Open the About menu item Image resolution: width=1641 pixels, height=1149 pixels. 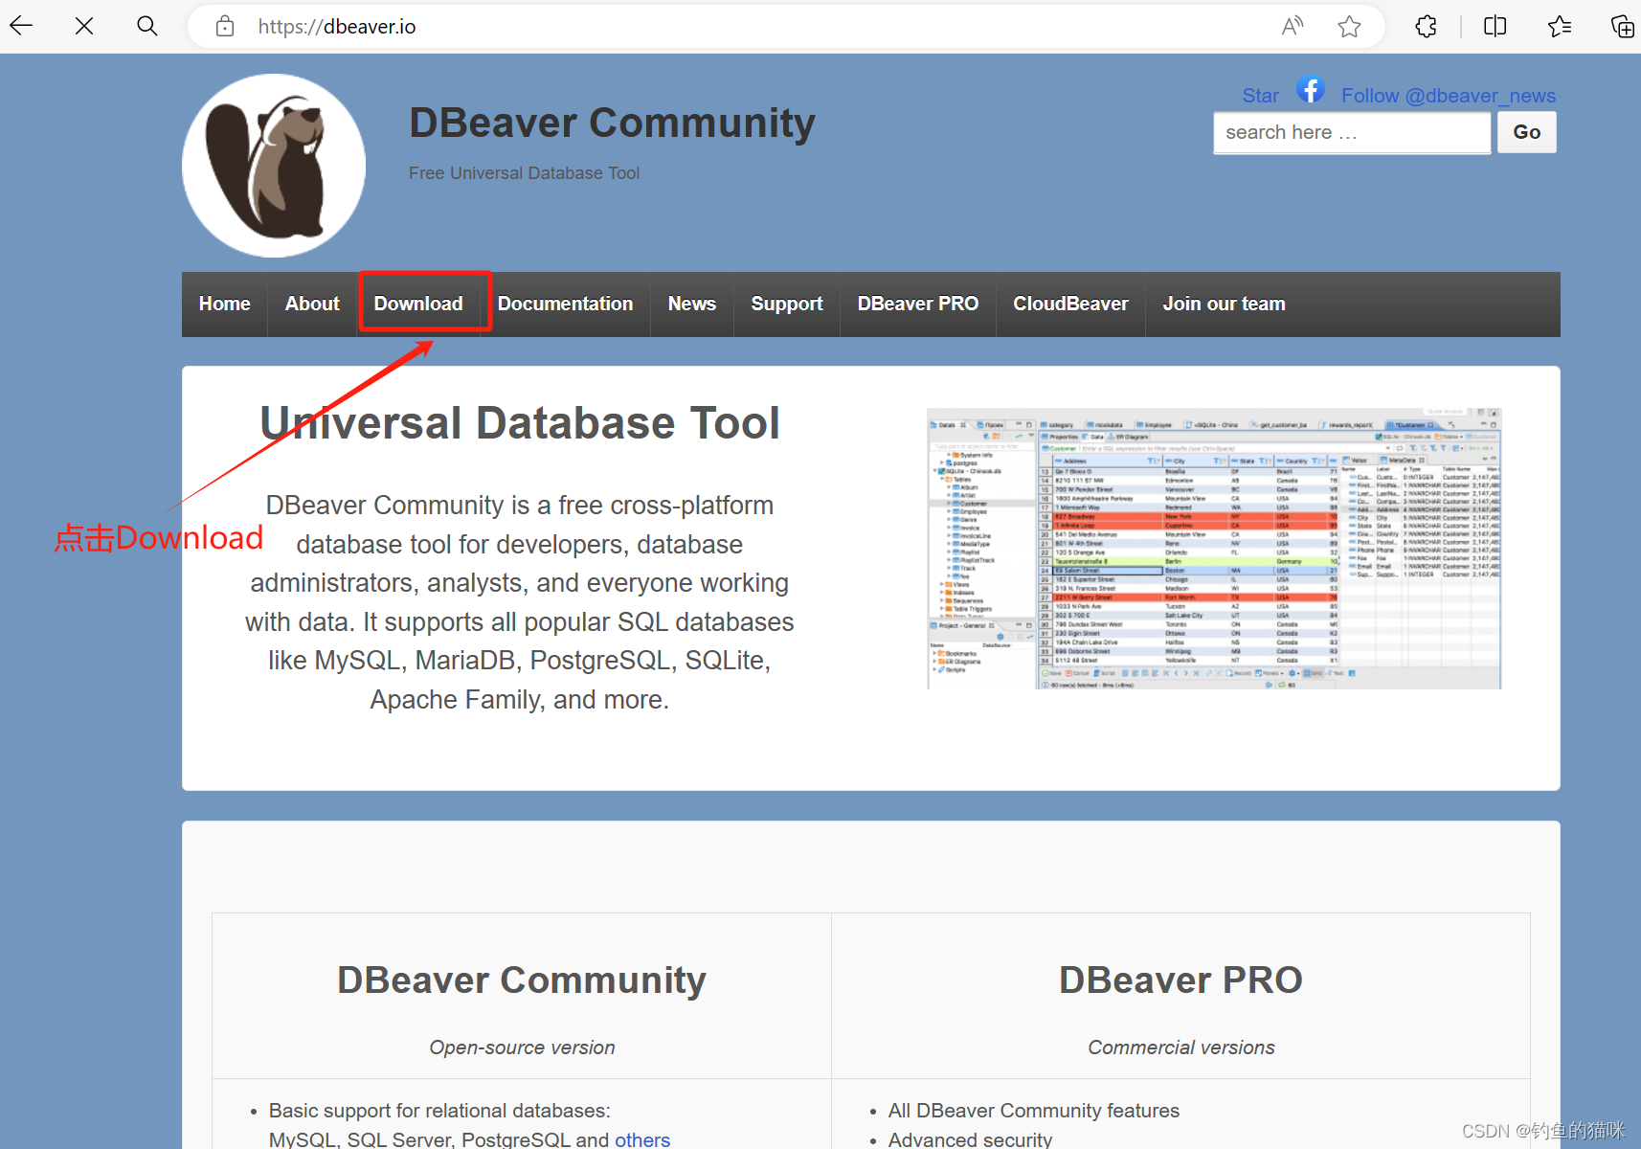(312, 304)
